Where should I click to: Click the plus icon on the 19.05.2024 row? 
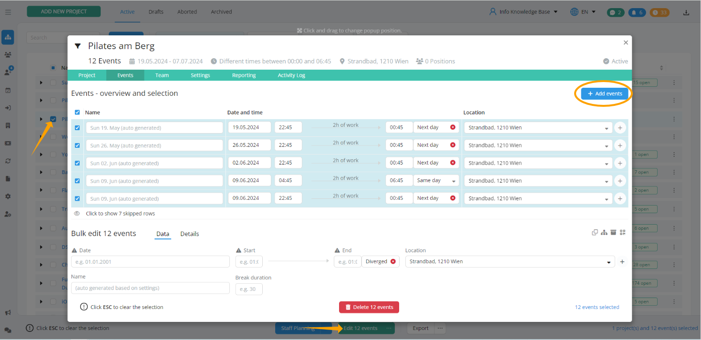click(x=619, y=128)
